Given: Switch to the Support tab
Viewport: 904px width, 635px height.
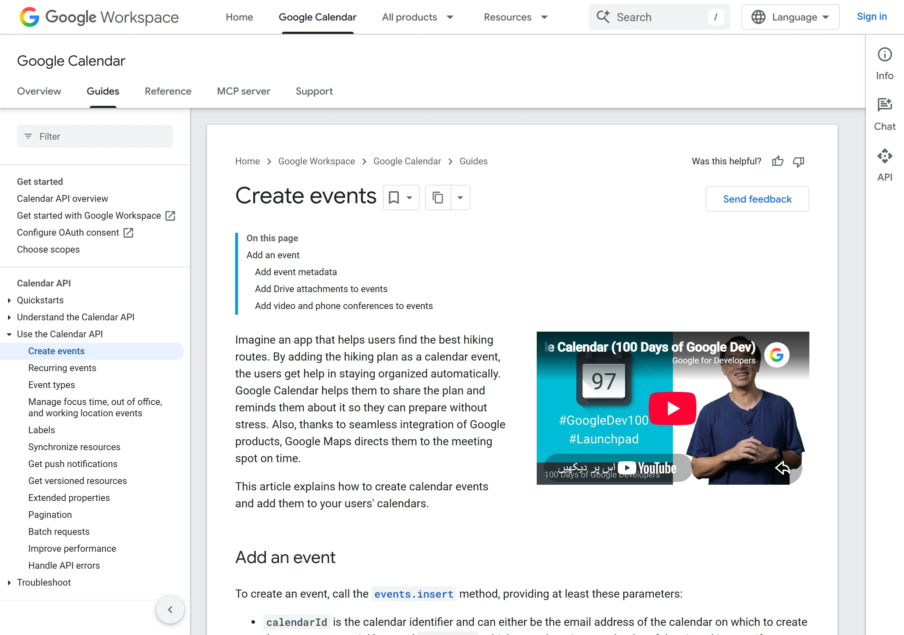Looking at the screenshot, I should point(314,91).
